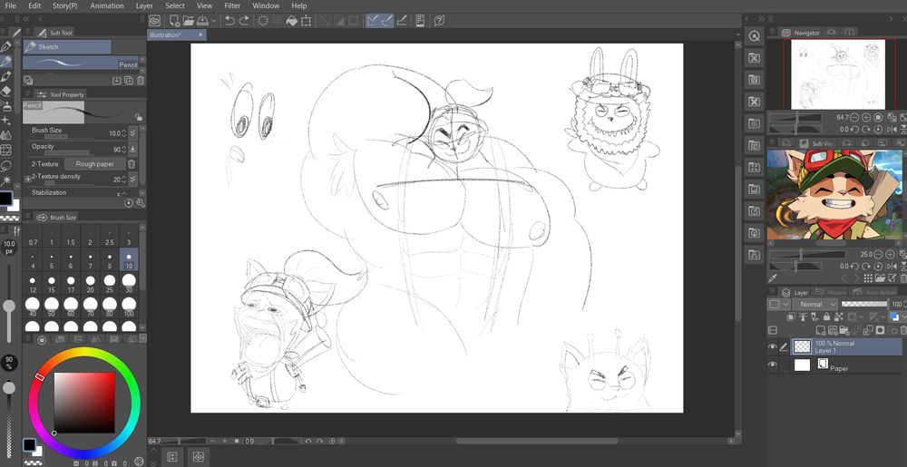Image resolution: width=907 pixels, height=467 pixels.
Task: Hide Layer 1 using its eye icon
Action: click(x=772, y=346)
